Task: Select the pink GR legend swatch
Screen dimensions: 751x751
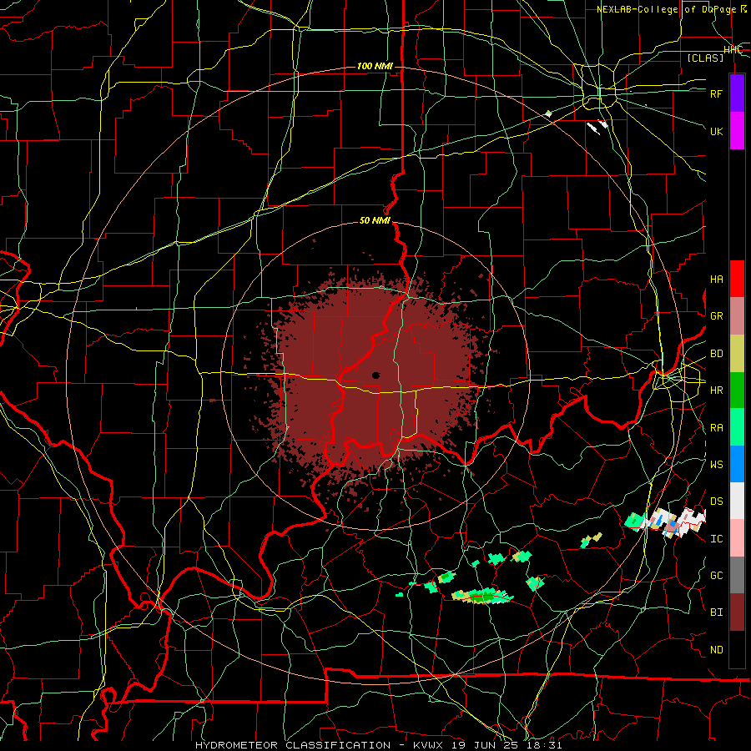Action: [737, 315]
